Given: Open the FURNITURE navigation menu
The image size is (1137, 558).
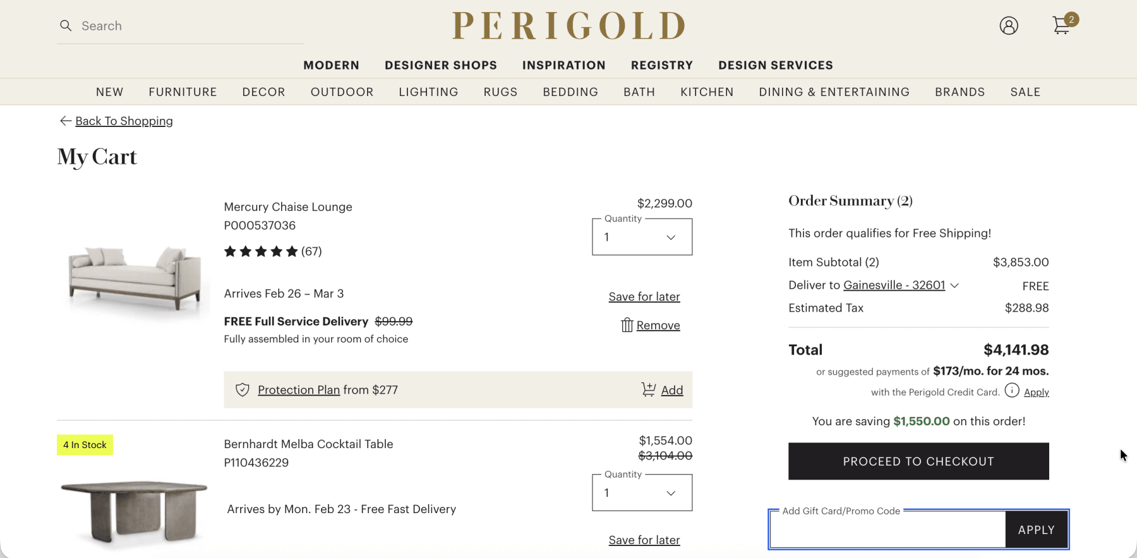Looking at the screenshot, I should coord(183,92).
